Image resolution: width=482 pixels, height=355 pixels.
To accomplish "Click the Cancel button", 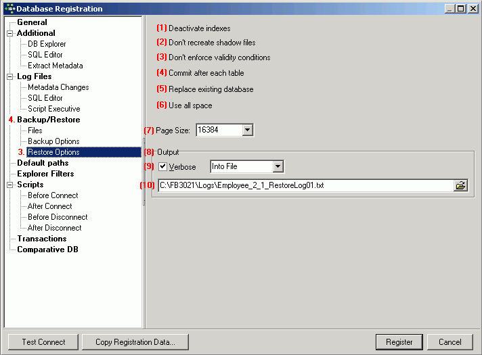I will click(450, 342).
